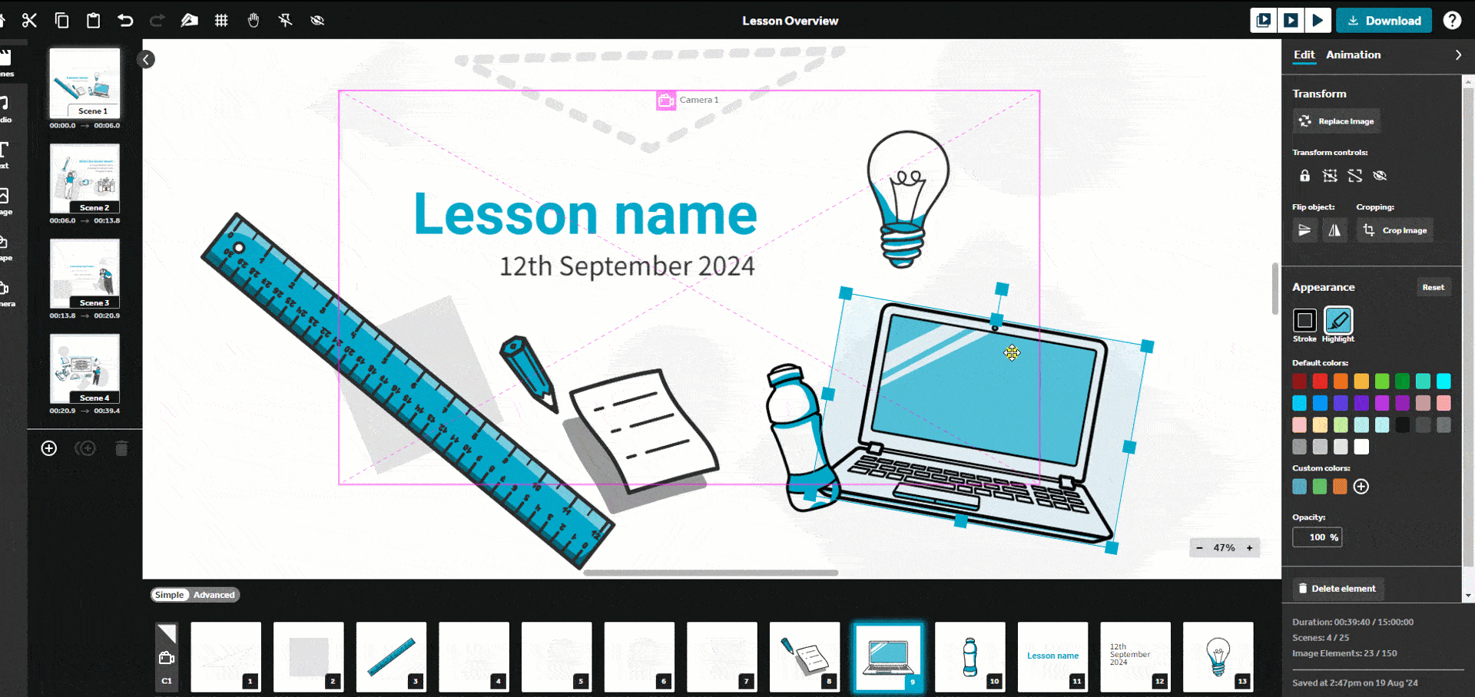Click the Paste clipboard icon
Screen dimensions: 1475x697
click(93, 21)
